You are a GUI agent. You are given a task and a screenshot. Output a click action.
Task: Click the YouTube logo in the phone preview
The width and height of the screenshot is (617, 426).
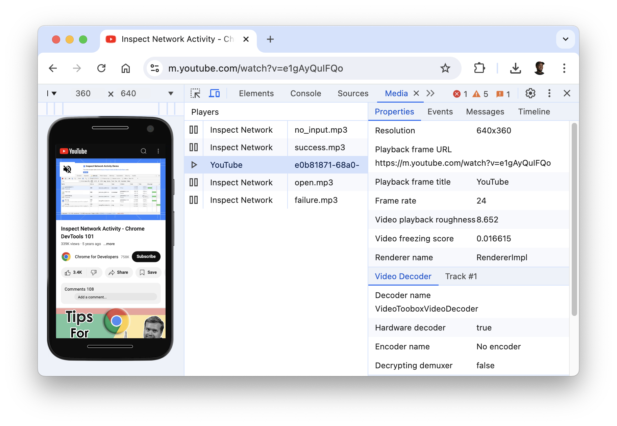point(73,151)
